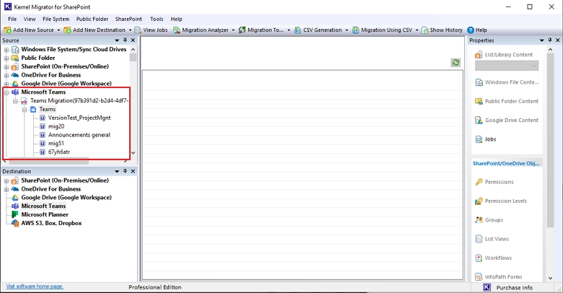Pin the Source panel

[125, 40]
